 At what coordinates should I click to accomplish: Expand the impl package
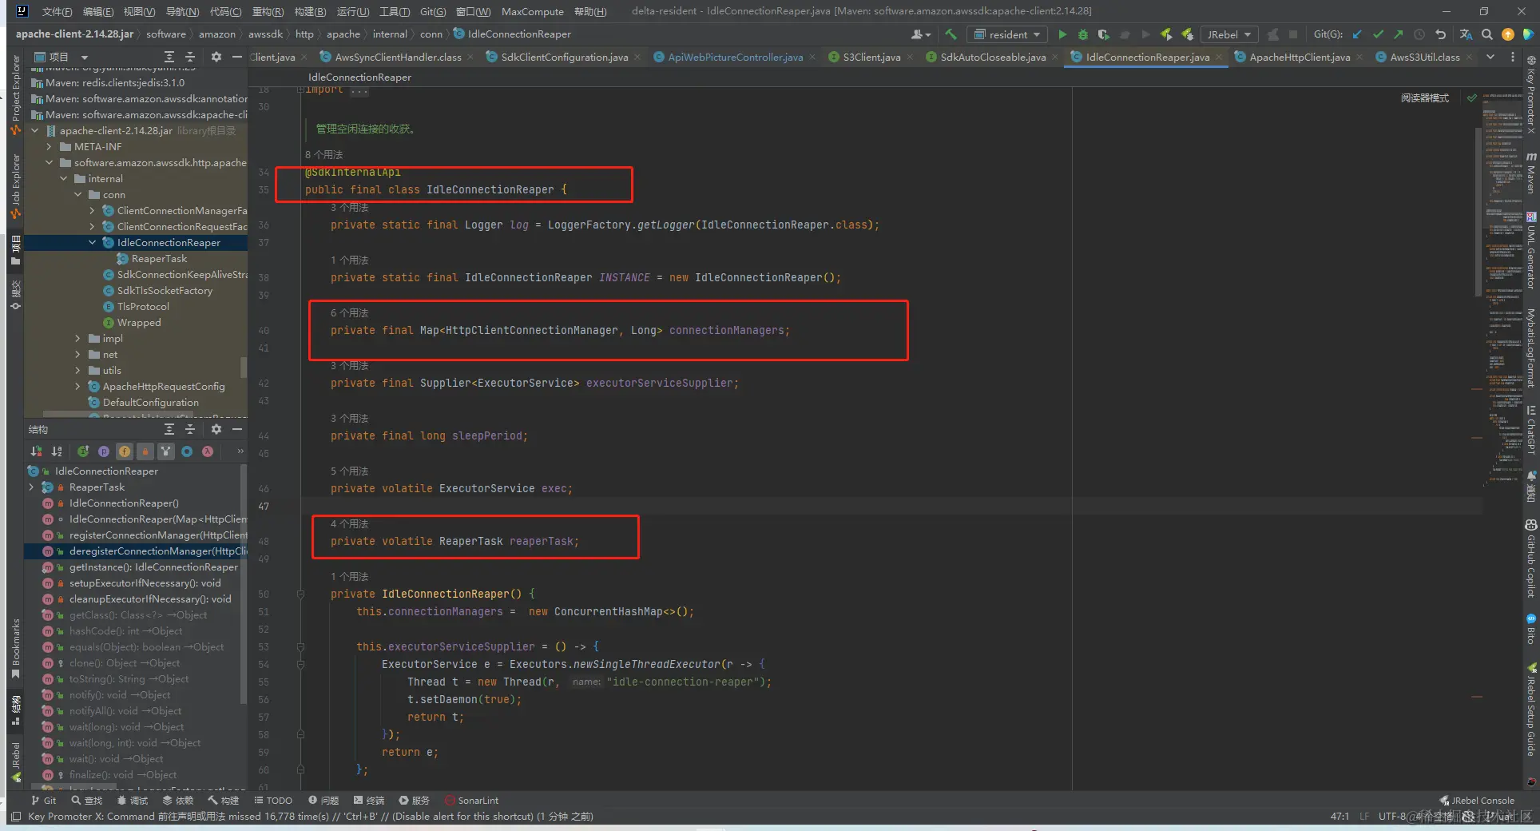click(78, 338)
